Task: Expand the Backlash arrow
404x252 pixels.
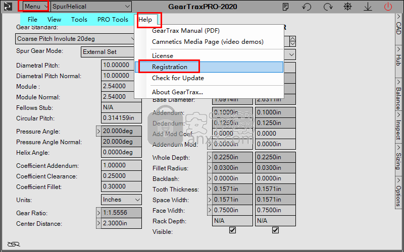Action: tap(210, 178)
